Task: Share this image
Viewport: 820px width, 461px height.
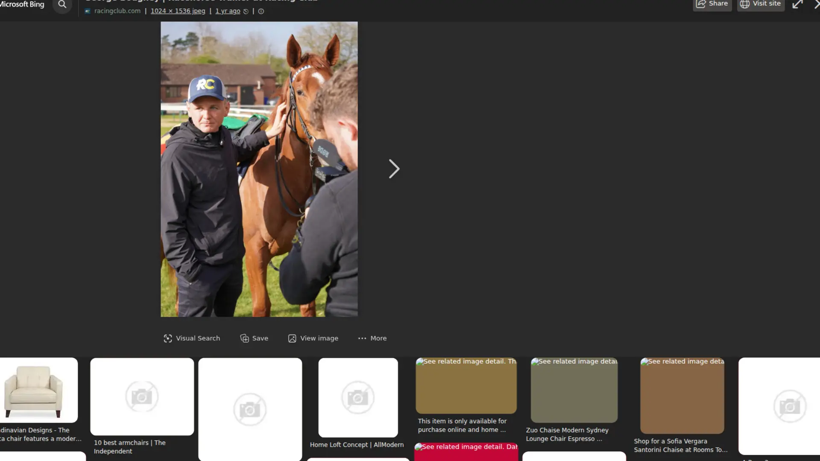Action: point(712,3)
